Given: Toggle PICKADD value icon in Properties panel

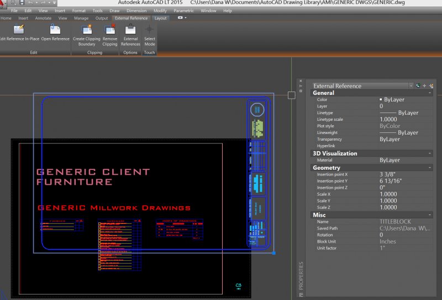Looking at the screenshot, I should click(418, 85).
